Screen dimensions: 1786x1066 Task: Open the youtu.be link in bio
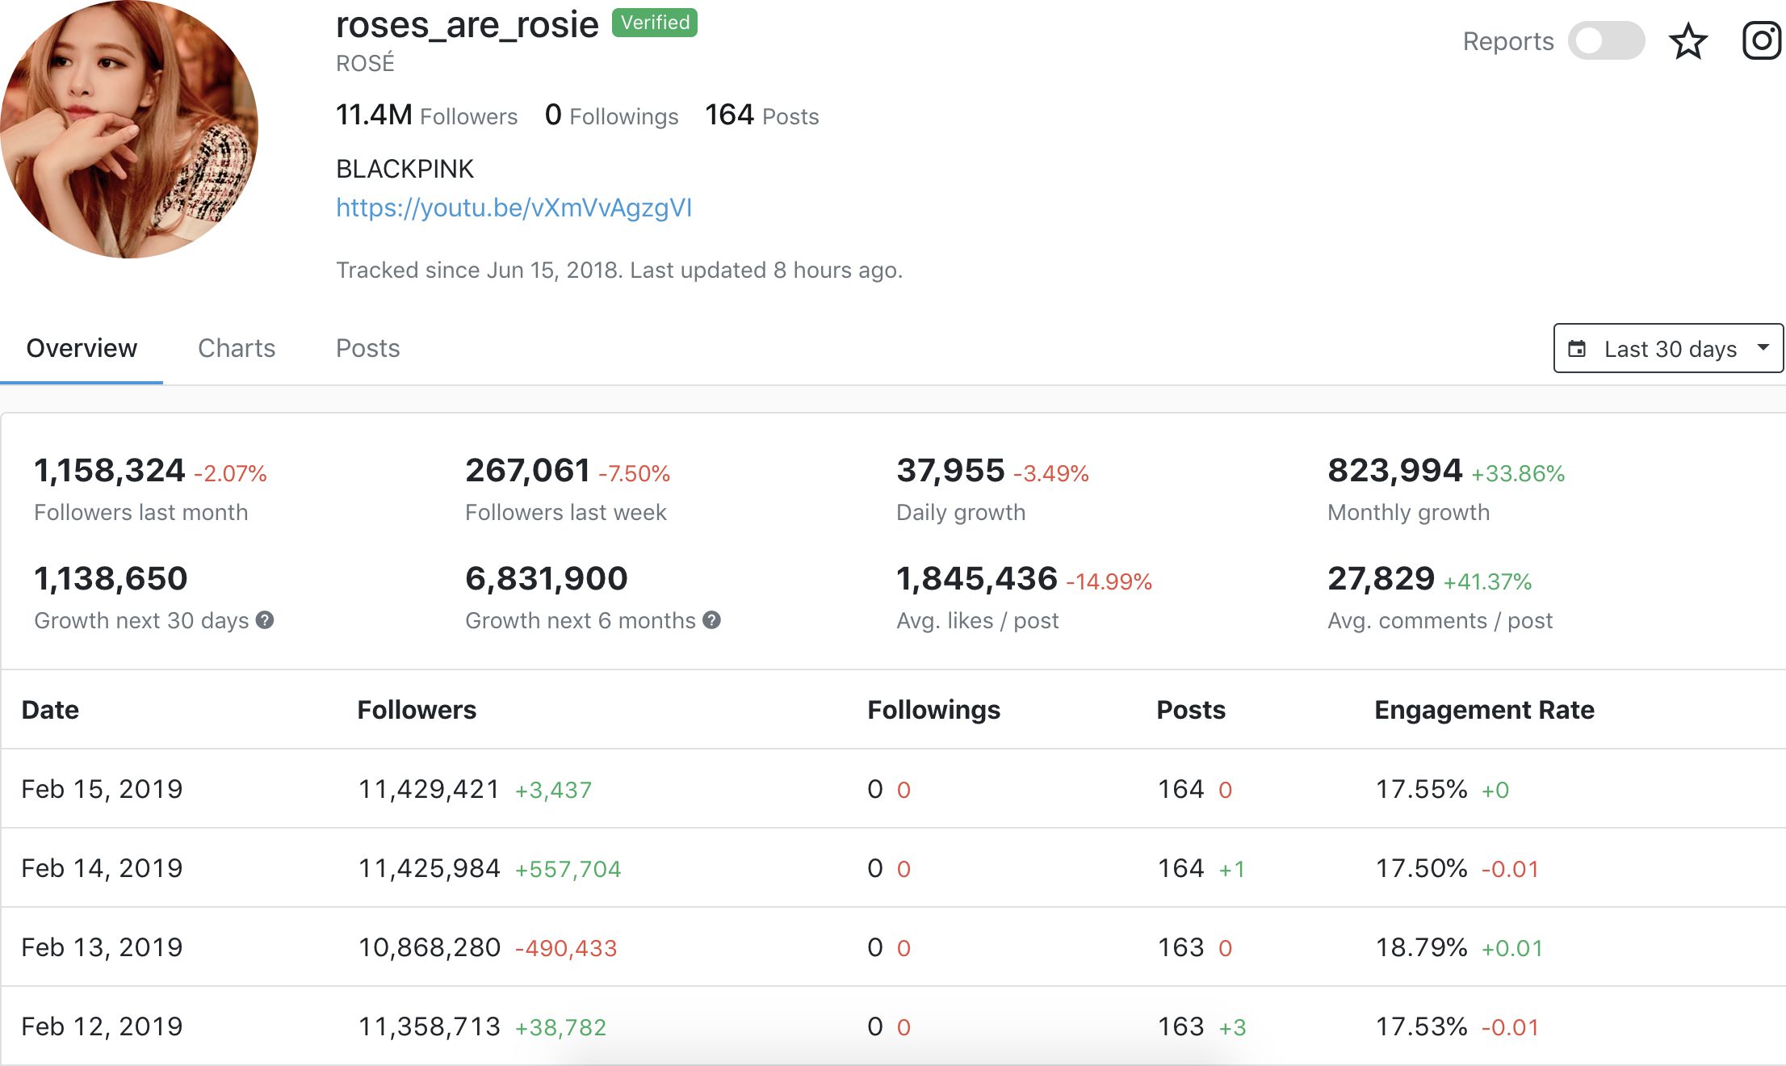tap(514, 208)
